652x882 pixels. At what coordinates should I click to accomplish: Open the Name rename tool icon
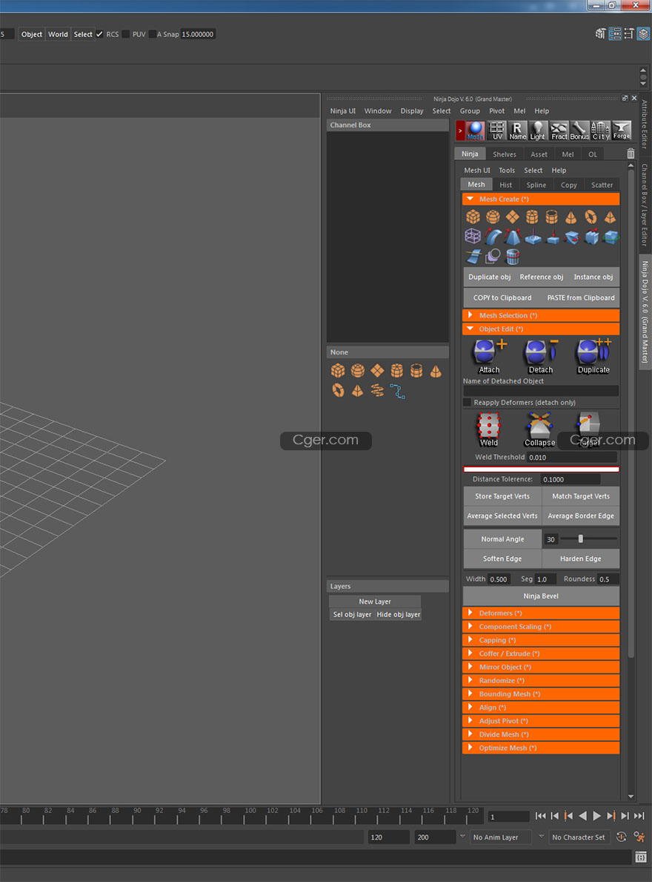point(517,130)
